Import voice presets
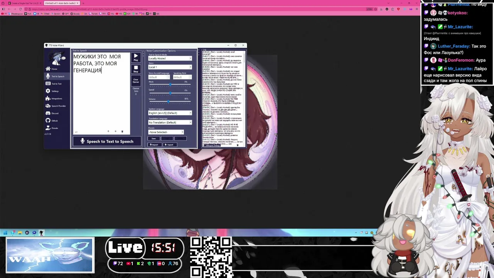 pos(154,145)
